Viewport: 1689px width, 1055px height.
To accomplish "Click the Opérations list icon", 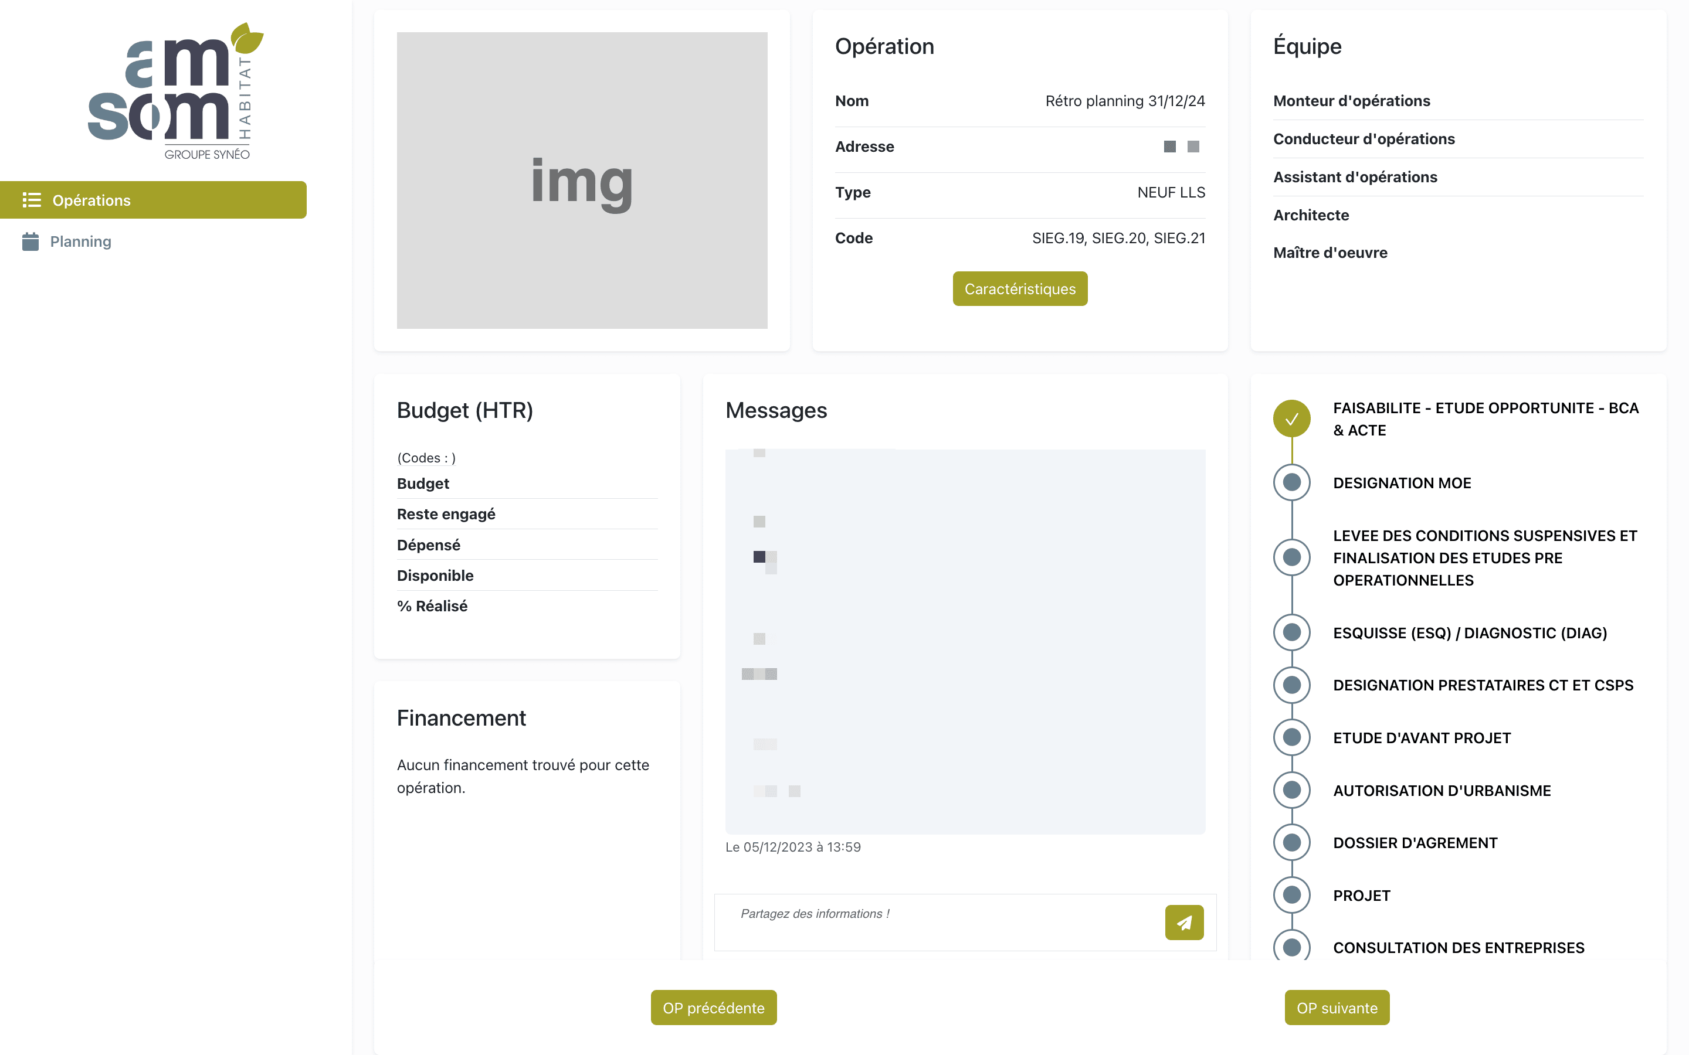I will pos(32,200).
